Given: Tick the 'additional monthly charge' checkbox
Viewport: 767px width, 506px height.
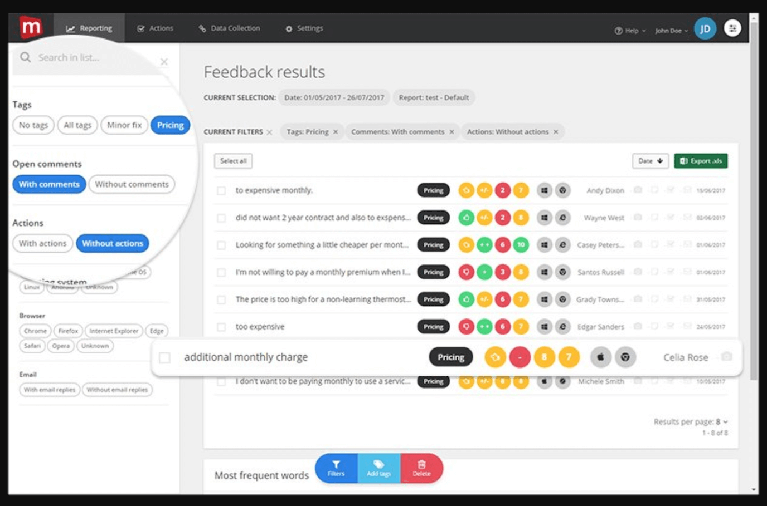Looking at the screenshot, I should click(164, 357).
